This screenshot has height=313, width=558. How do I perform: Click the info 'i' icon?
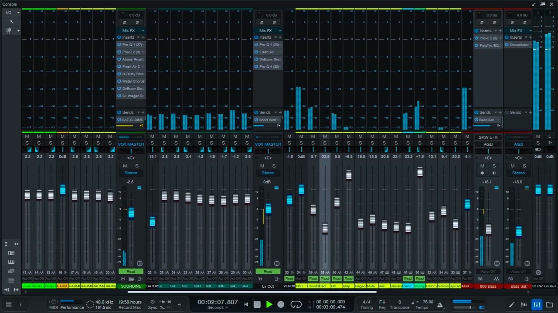pos(20,305)
